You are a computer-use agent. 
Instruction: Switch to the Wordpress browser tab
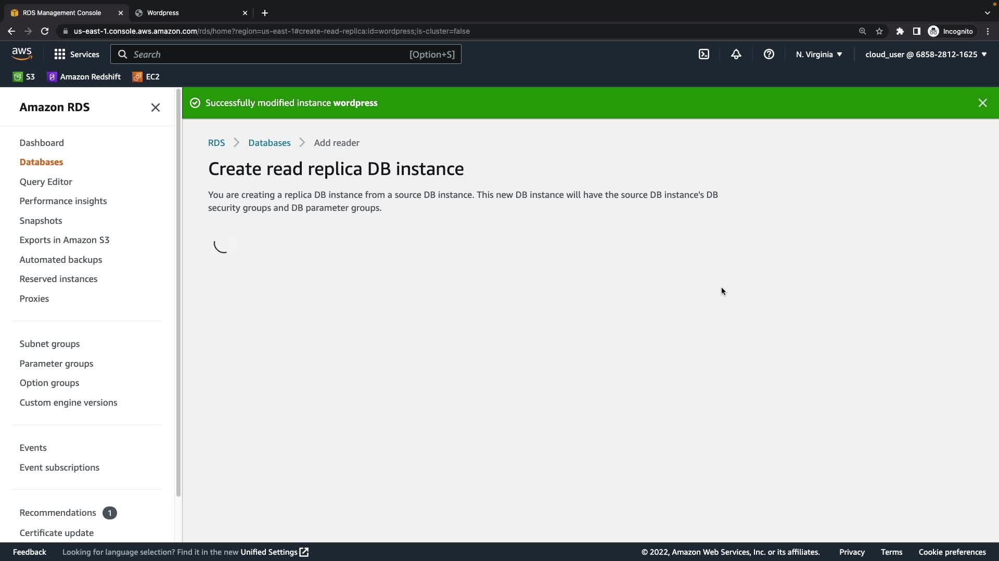coord(187,12)
